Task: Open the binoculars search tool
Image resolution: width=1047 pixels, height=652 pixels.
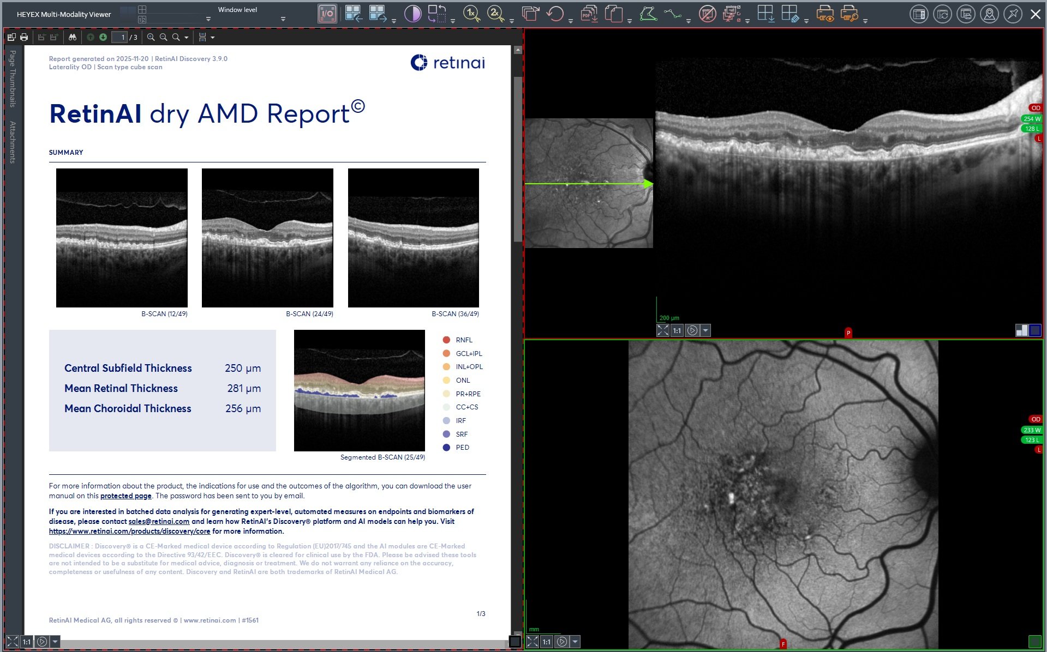Action: click(73, 37)
